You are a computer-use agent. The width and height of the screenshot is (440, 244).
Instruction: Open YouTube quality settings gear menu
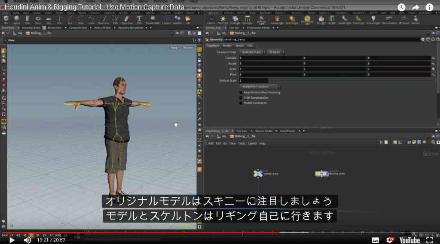[x=390, y=240]
